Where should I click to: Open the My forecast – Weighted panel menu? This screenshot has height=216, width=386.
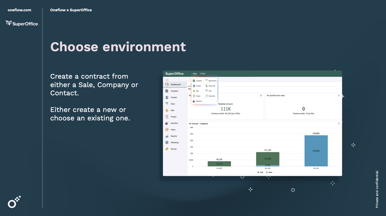coord(339,124)
